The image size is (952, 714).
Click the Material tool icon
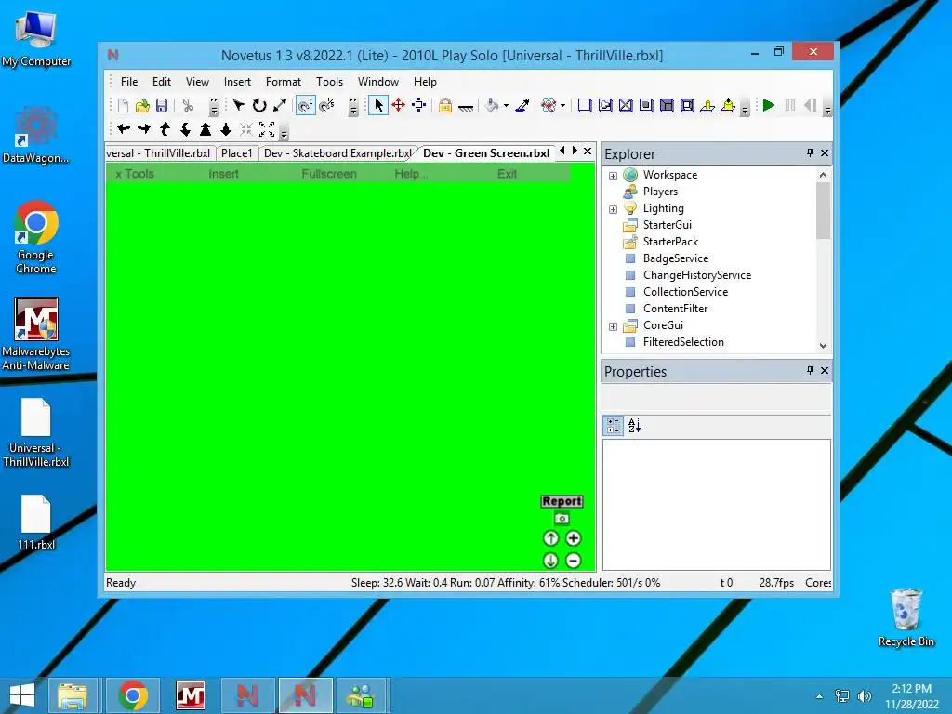tap(549, 106)
